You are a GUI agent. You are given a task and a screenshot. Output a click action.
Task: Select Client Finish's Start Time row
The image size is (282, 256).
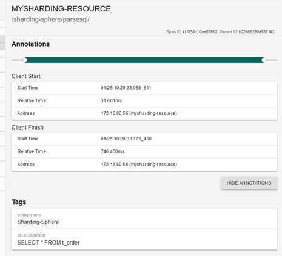144,139
